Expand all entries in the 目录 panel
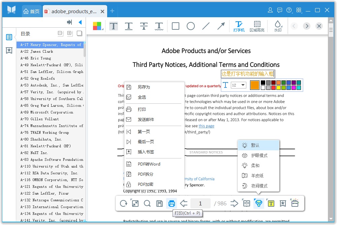This screenshot has width=337, height=225. click(x=70, y=33)
